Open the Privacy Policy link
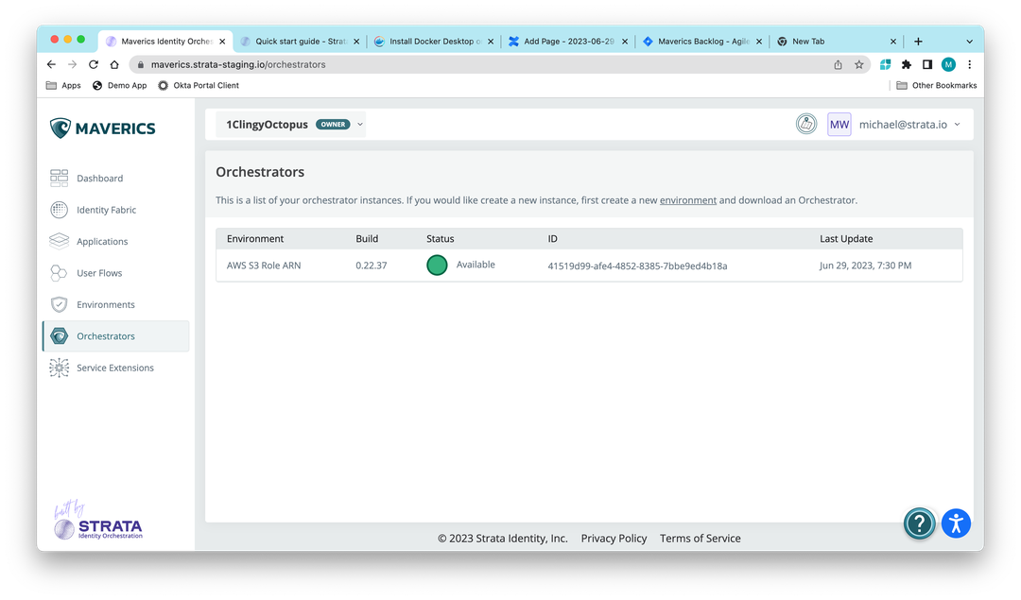 614,539
